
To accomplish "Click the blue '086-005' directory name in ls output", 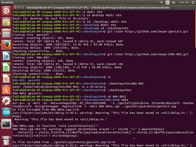I will tap(19, 80).
